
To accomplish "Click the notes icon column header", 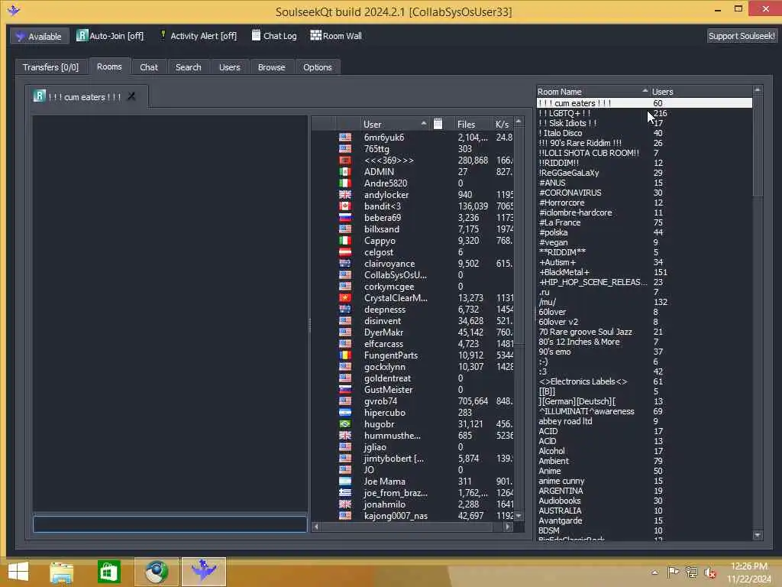I will pyautogui.click(x=438, y=124).
